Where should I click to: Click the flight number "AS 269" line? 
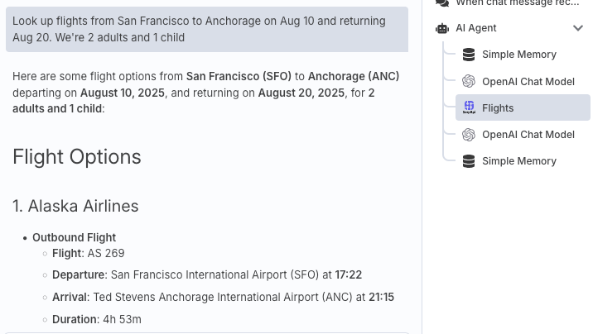tap(89, 253)
